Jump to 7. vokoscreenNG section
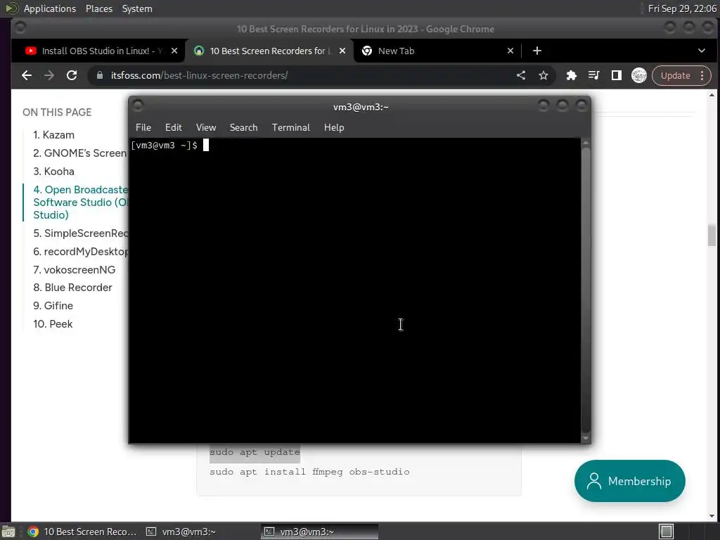Screen dimensions: 720x540 pyautogui.click(x=75, y=270)
